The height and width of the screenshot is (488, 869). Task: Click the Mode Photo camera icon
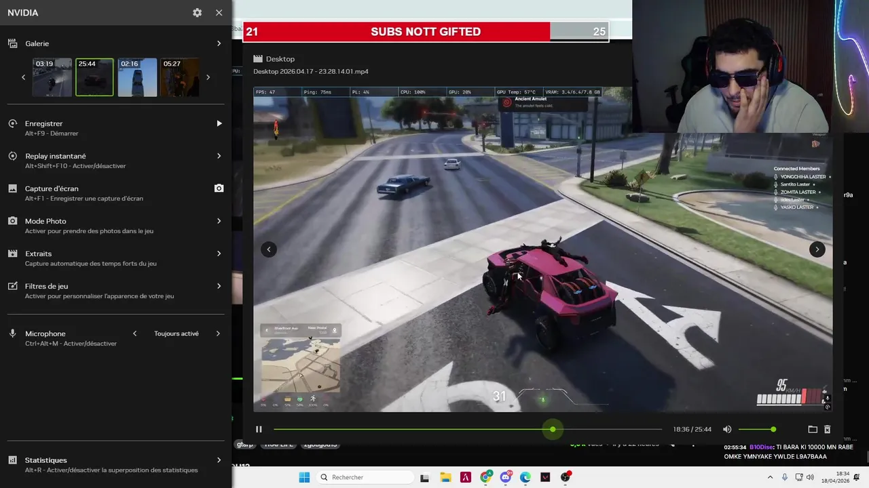[12, 221]
